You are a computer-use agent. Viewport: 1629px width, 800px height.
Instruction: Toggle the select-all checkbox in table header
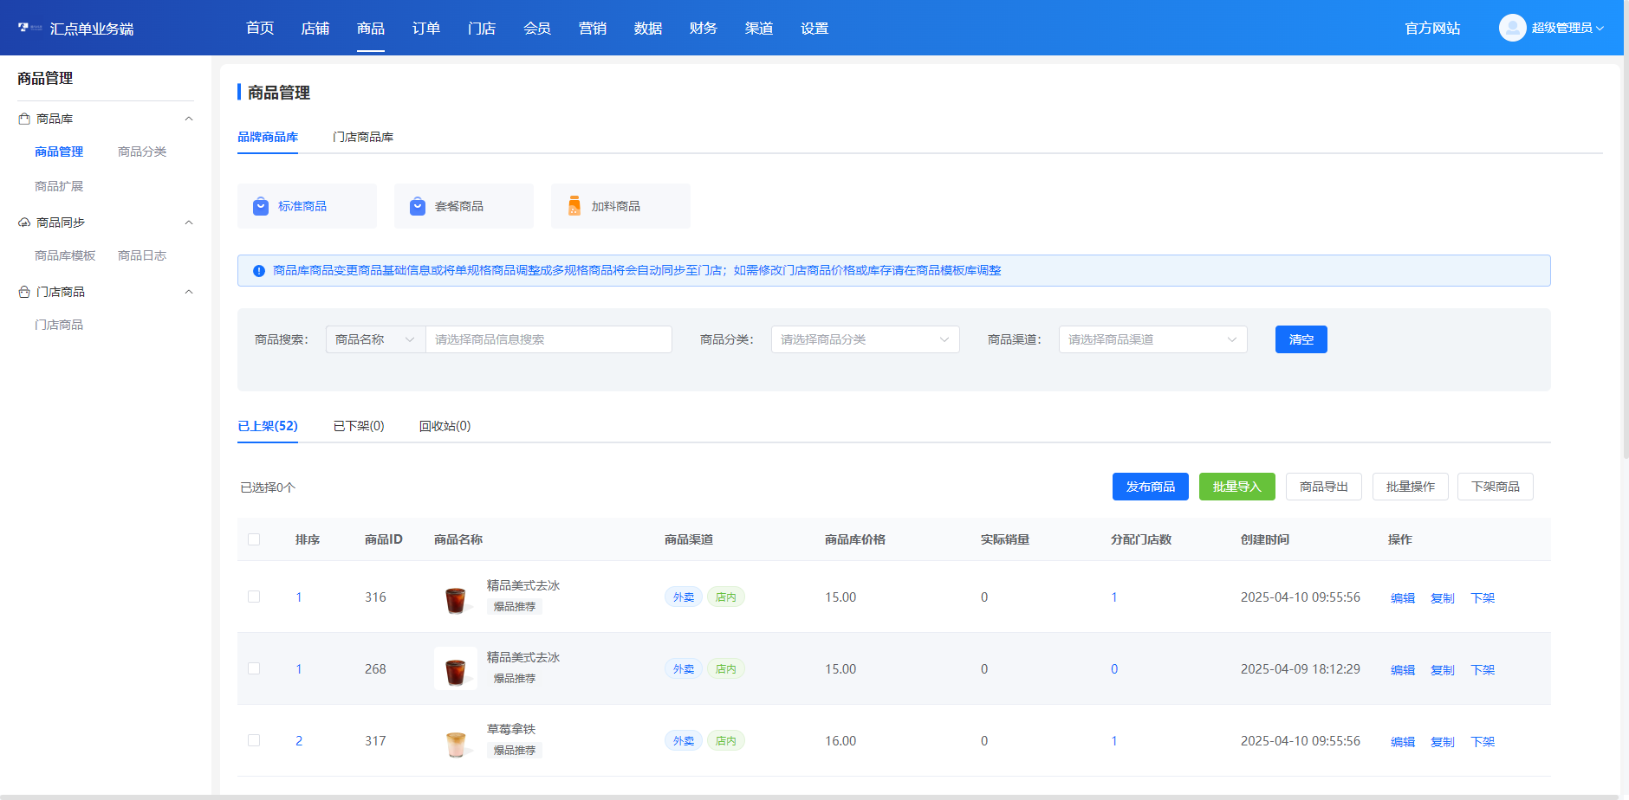pos(254,539)
